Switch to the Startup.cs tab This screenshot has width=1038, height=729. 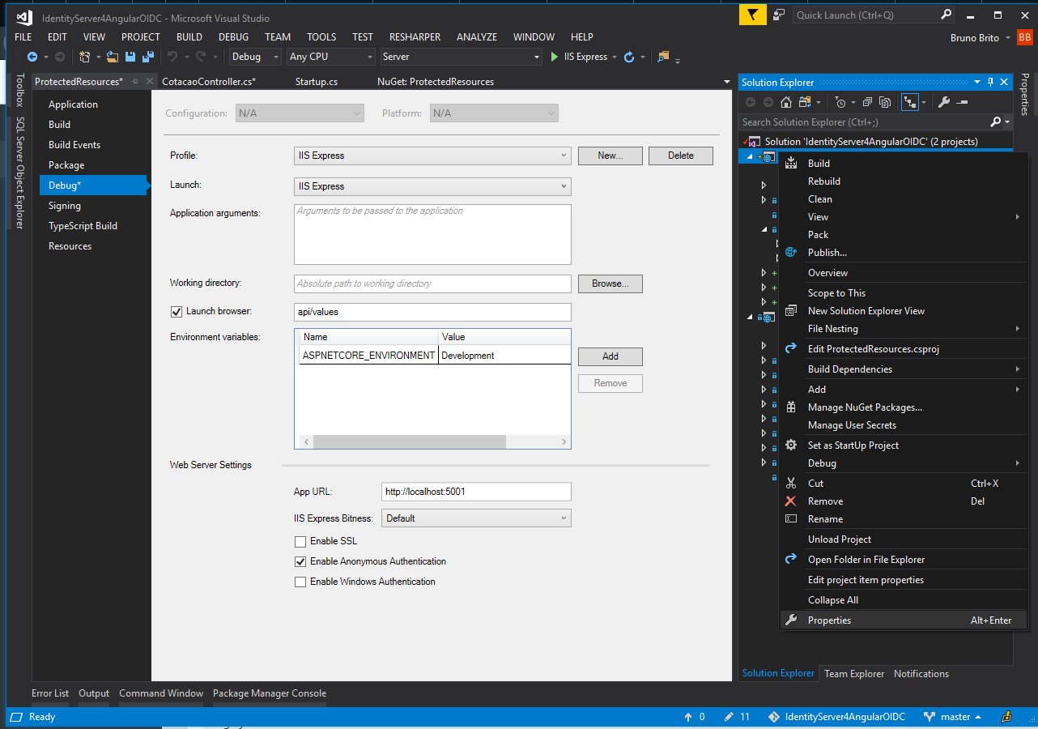tap(316, 82)
